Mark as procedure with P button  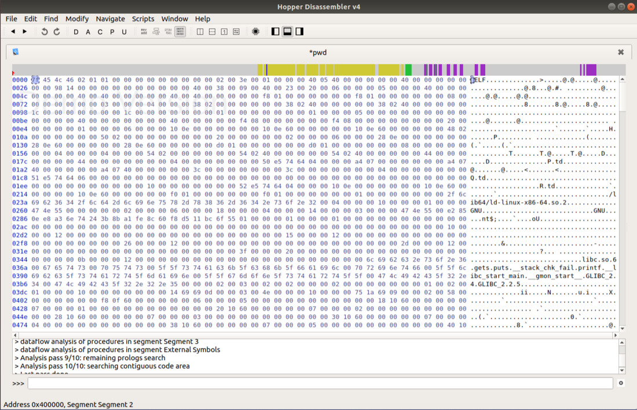112,32
